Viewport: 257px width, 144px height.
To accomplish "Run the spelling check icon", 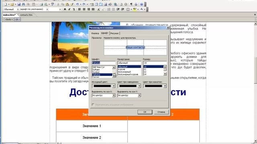I will click(x=53, y=4).
